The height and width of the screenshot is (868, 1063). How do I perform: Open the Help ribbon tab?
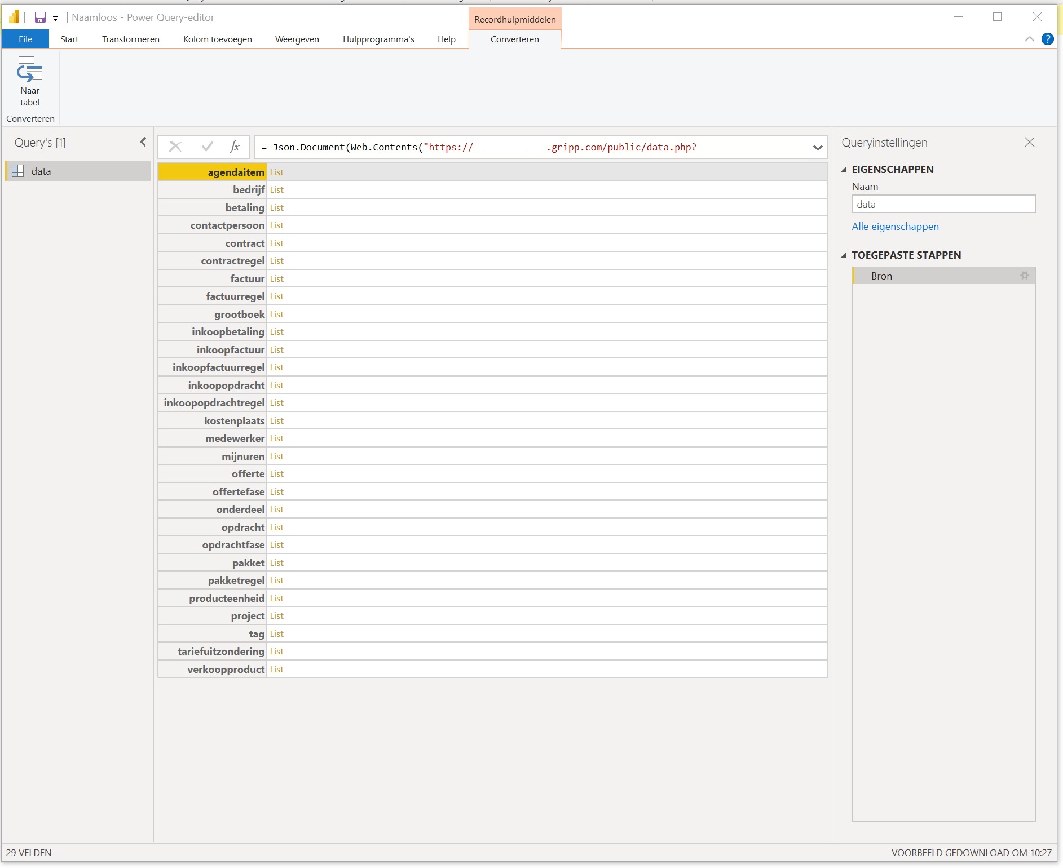click(x=447, y=39)
